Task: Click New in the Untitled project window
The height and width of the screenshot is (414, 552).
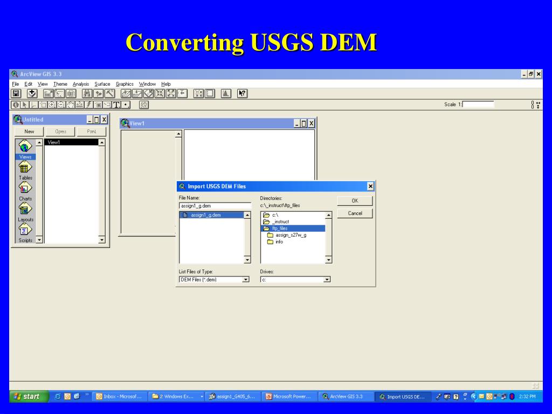Action: [29, 132]
